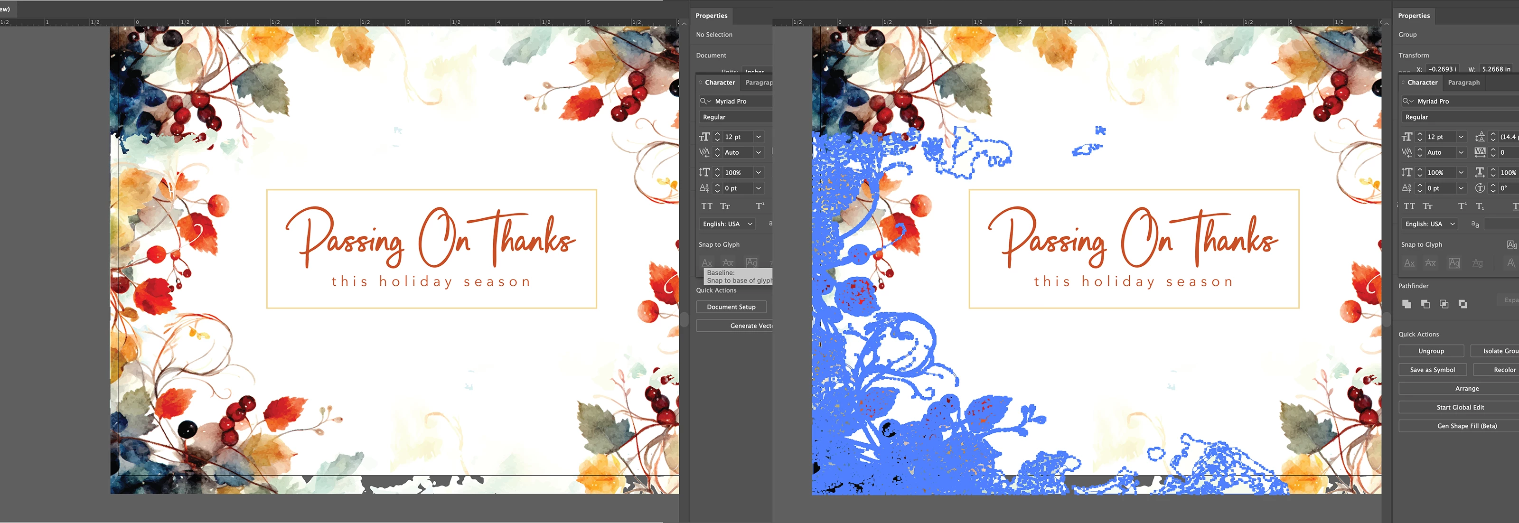Open English: USA language dropdown in left panel

pyautogui.click(x=728, y=224)
